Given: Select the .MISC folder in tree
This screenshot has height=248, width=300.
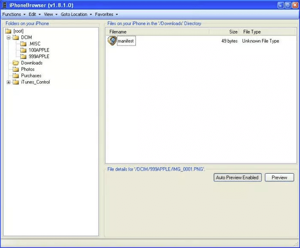Looking at the screenshot, I should point(34,44).
